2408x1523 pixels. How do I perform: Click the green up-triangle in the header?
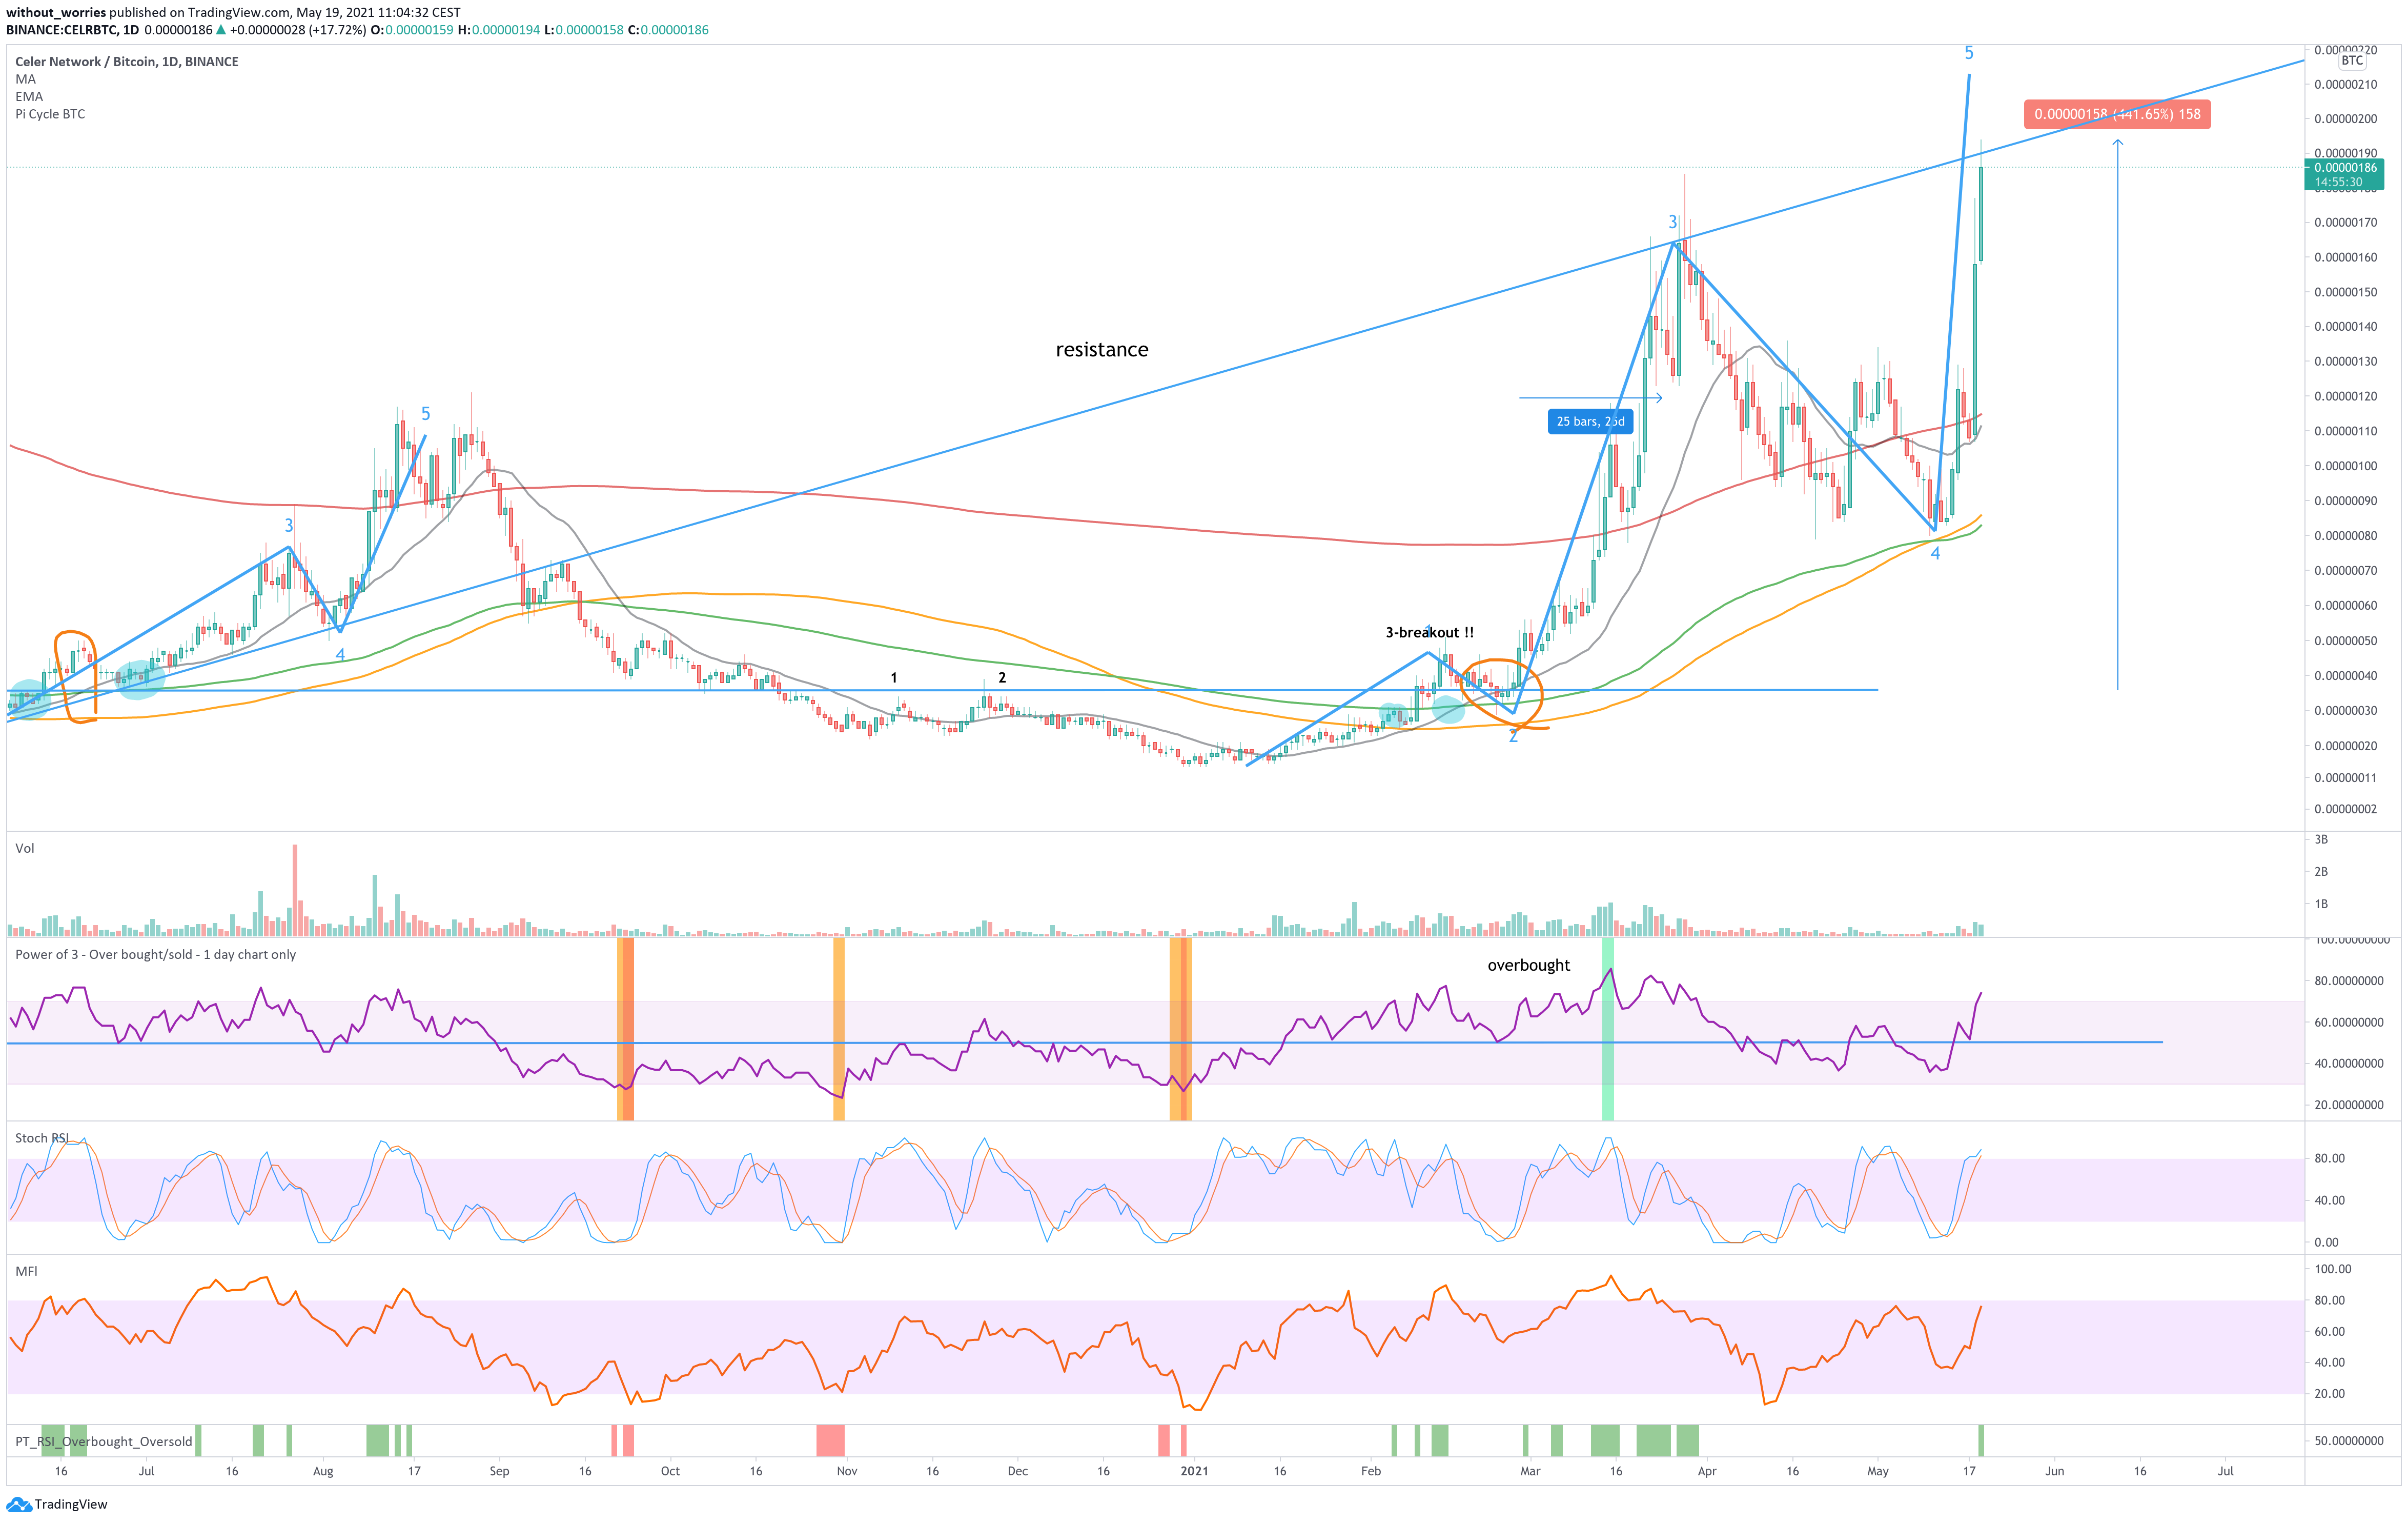[221, 30]
